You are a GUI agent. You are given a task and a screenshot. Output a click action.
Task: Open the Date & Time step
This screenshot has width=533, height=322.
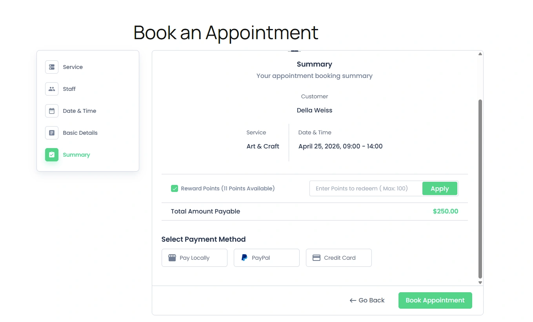click(79, 111)
